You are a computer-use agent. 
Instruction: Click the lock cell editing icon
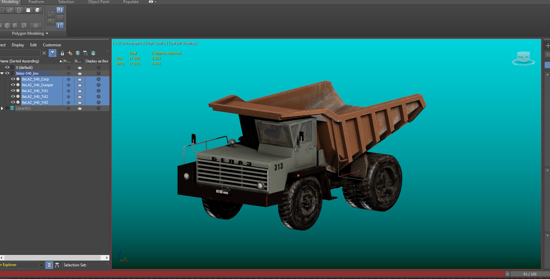pos(62,53)
